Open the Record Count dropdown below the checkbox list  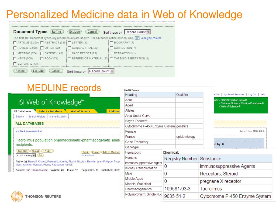click(x=101, y=71)
